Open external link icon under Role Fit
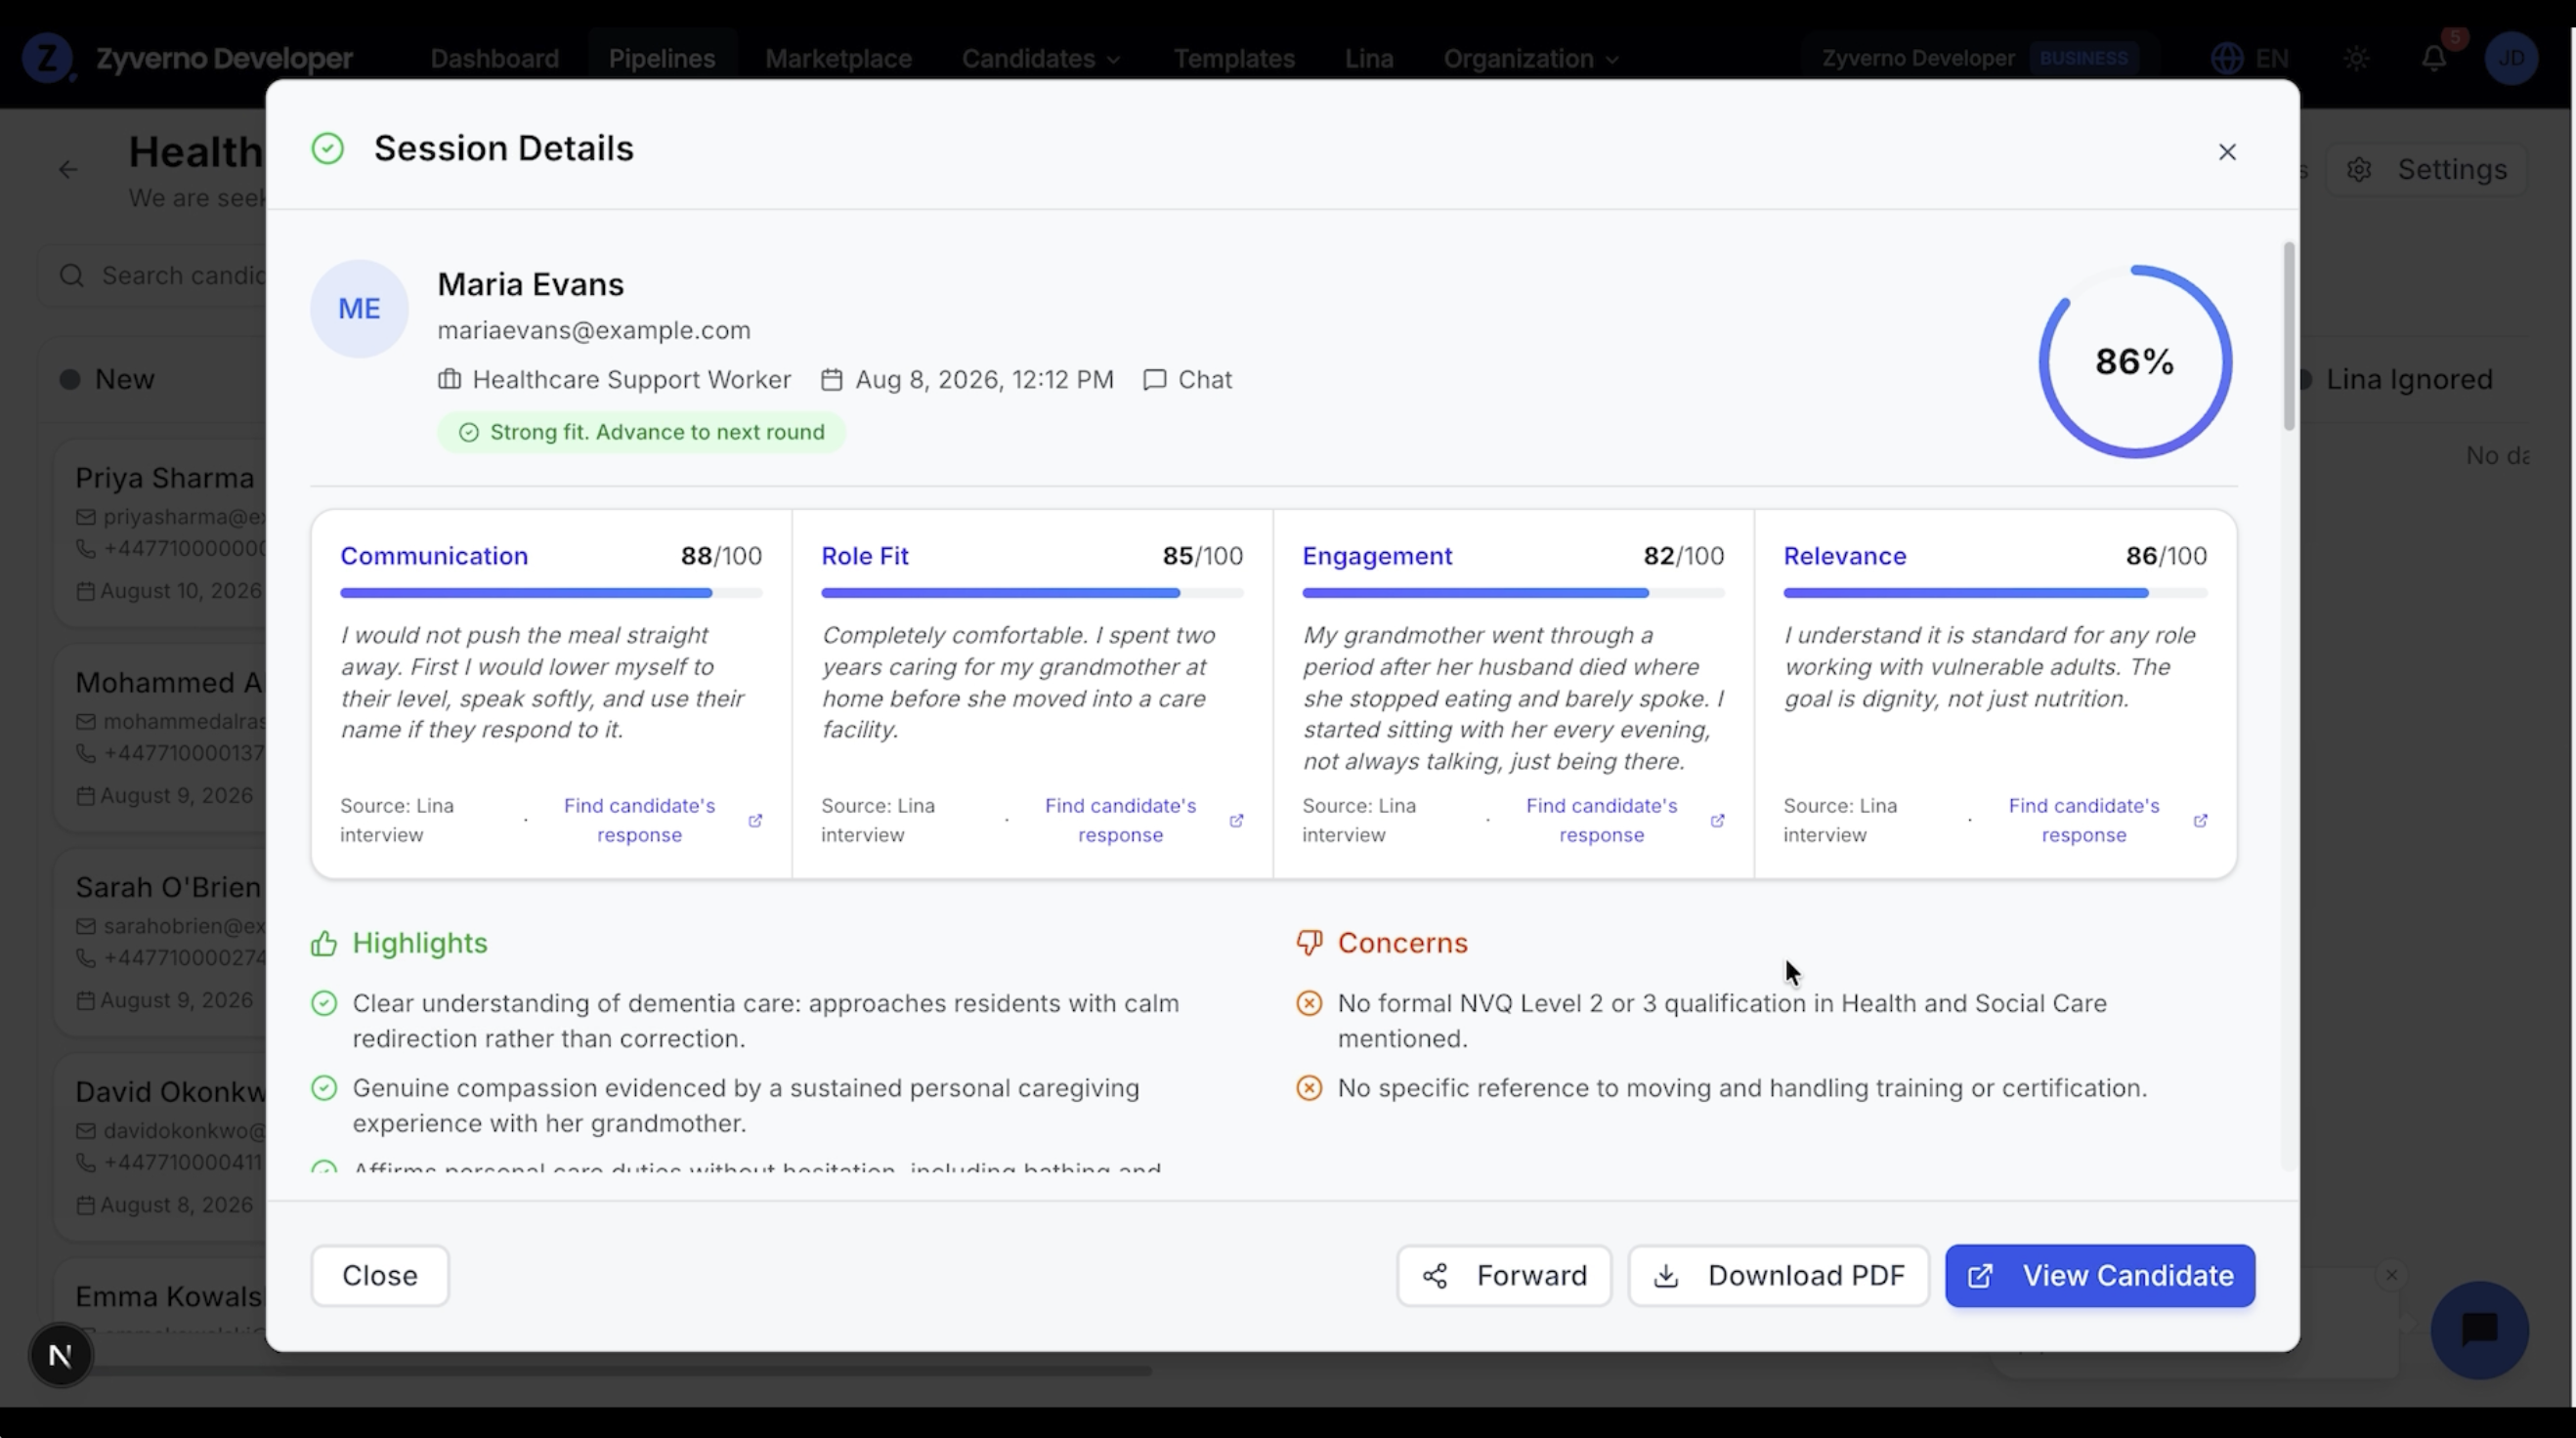Image resolution: width=2576 pixels, height=1438 pixels. click(x=1236, y=820)
